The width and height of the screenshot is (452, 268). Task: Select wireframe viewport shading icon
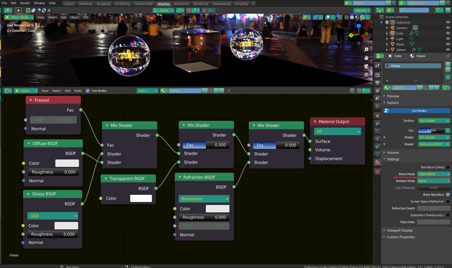click(x=347, y=17)
